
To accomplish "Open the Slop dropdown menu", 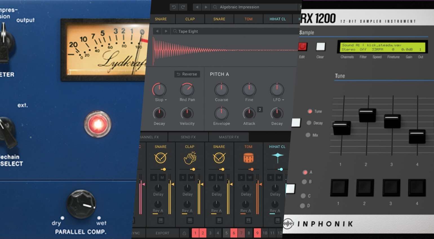I will click(161, 100).
